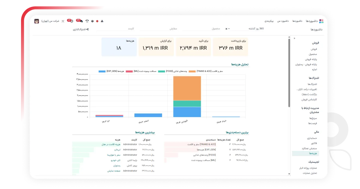The image size is (360, 189).
Task: Open the phone/VoIP icon
Action: (87, 21)
